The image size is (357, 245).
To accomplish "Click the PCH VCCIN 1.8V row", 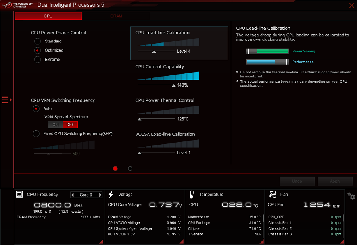I will pyautogui.click(x=144, y=234).
